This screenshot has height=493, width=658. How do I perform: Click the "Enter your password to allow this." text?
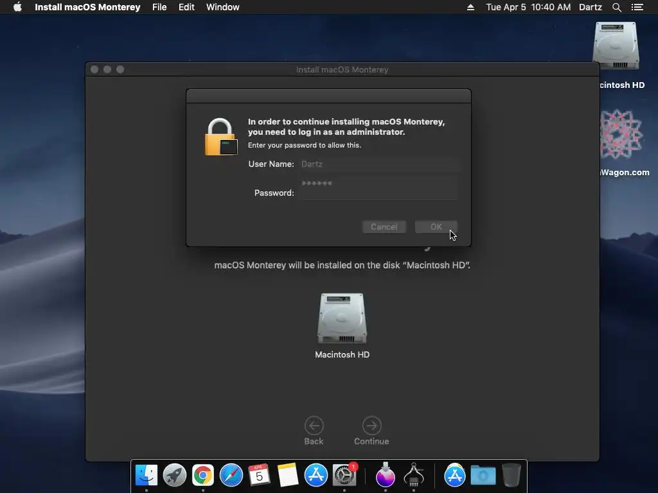[304, 145]
